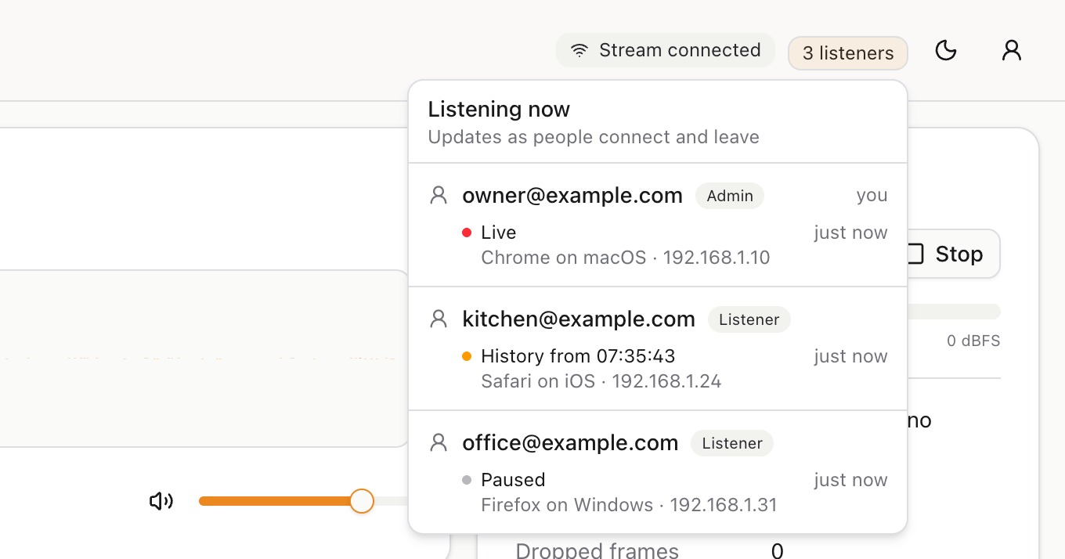1065x559 pixels.
Task: Click the Admin role badge
Action: tap(730, 196)
